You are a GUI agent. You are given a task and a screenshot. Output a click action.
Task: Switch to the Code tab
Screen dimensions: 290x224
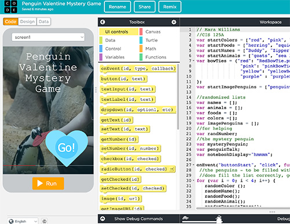point(10,21)
